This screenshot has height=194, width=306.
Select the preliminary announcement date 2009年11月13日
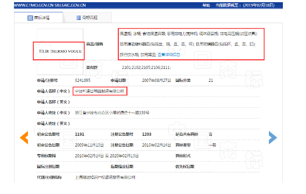[x=89, y=145]
